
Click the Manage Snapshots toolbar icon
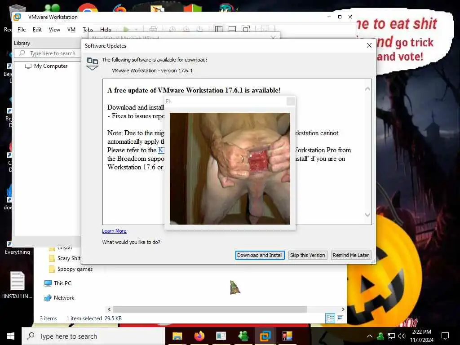(199, 29)
